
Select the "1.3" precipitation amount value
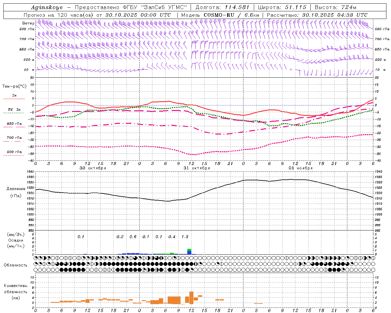coord(185,237)
